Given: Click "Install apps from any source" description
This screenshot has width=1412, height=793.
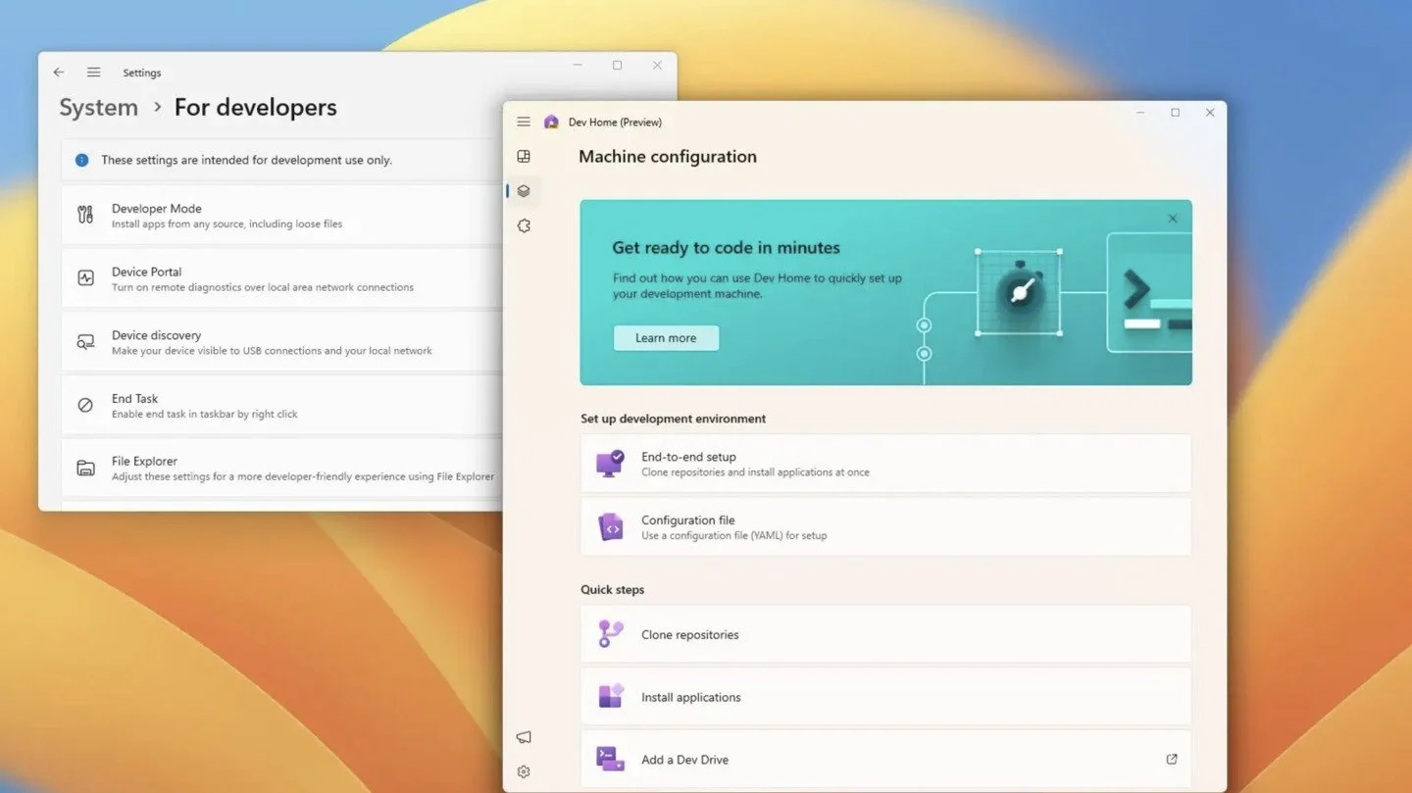Looking at the screenshot, I should click(227, 223).
